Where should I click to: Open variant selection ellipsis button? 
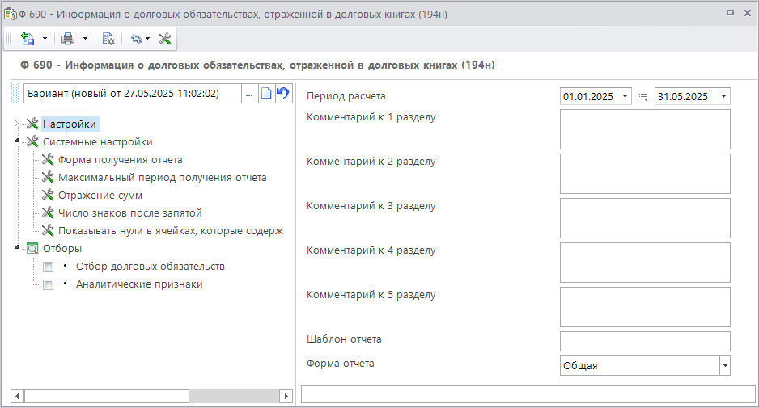click(249, 94)
